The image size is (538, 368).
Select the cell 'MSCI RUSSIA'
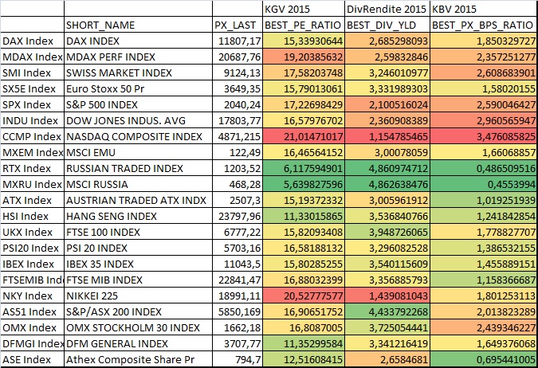[x=138, y=184]
